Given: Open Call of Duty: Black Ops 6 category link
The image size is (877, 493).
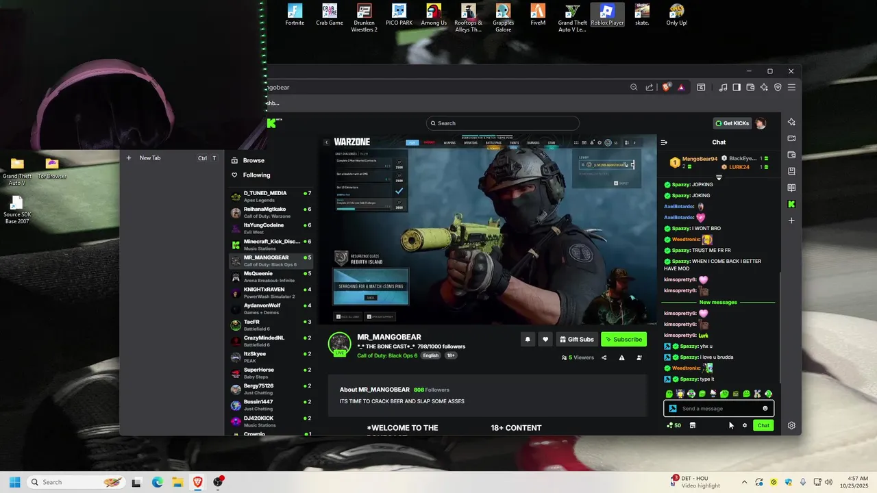Looking at the screenshot, I should 387,355.
